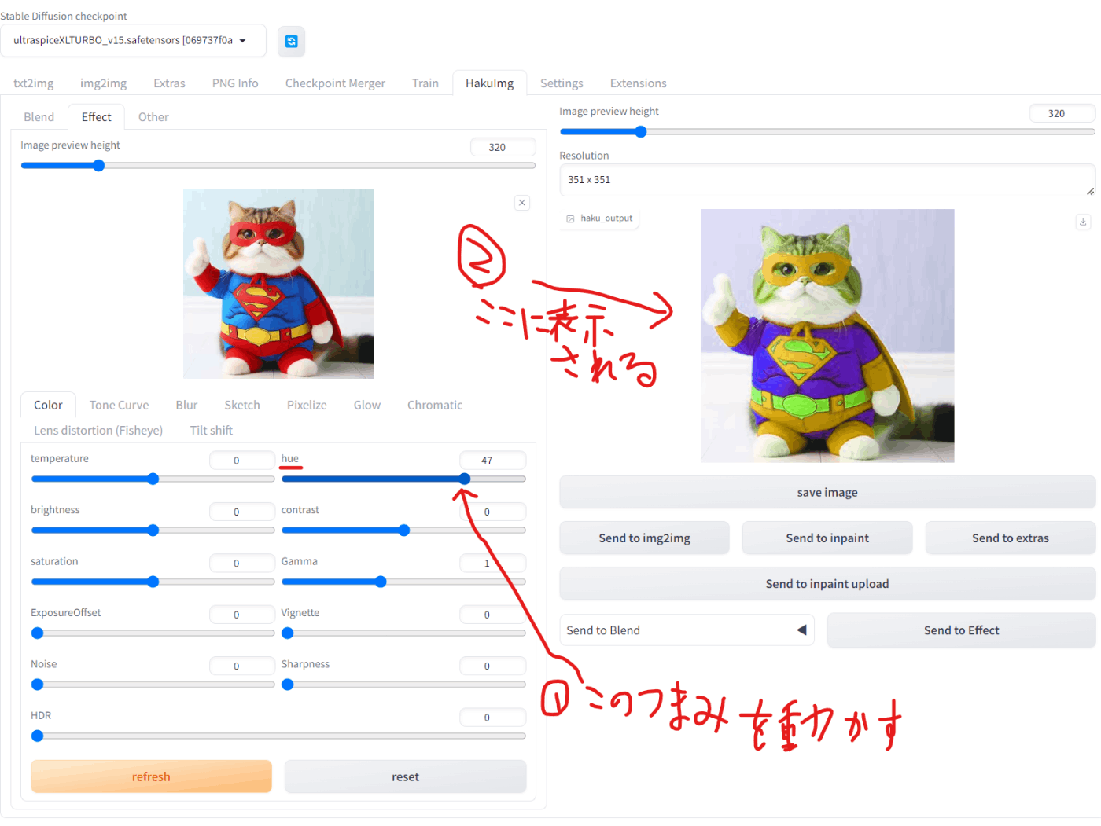Open the Blur effect tab
Image resolution: width=1101 pixels, height=826 pixels.
click(186, 406)
